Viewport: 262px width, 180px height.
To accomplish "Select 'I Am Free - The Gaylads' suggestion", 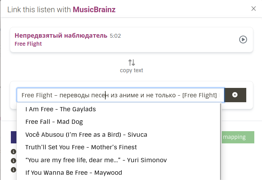I will 61,109.
